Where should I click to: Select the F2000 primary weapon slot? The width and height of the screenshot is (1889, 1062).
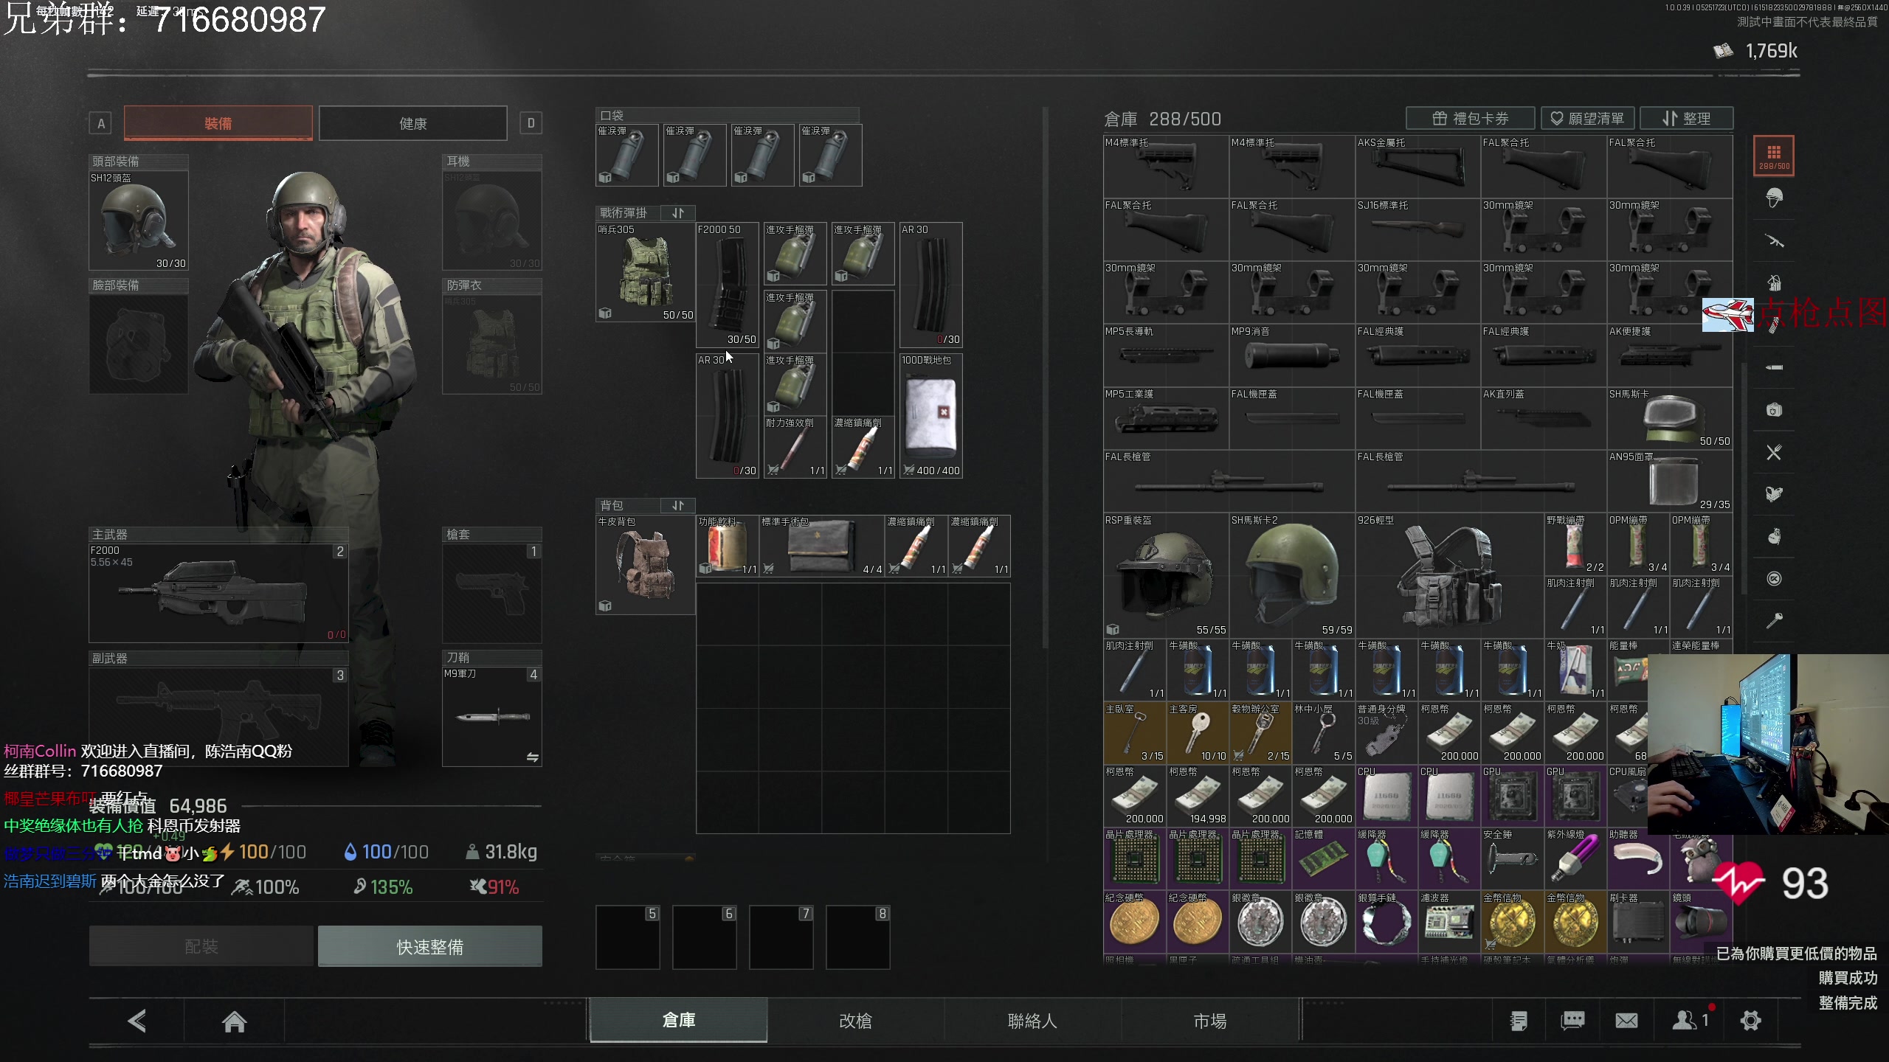218,593
